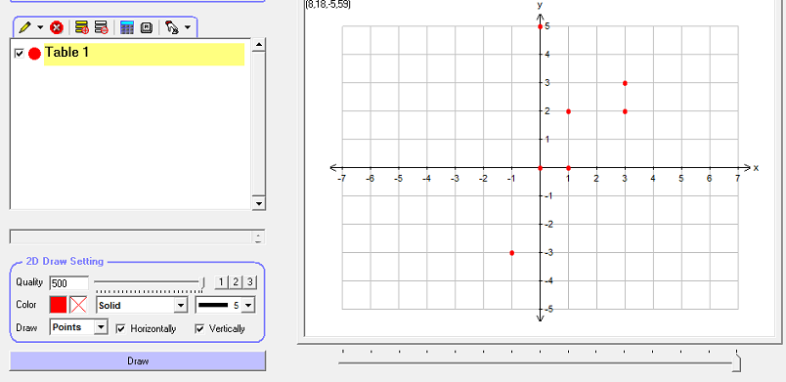Click the Quality value field showing 500
Screen dimensions: 786x382
[x=69, y=283]
